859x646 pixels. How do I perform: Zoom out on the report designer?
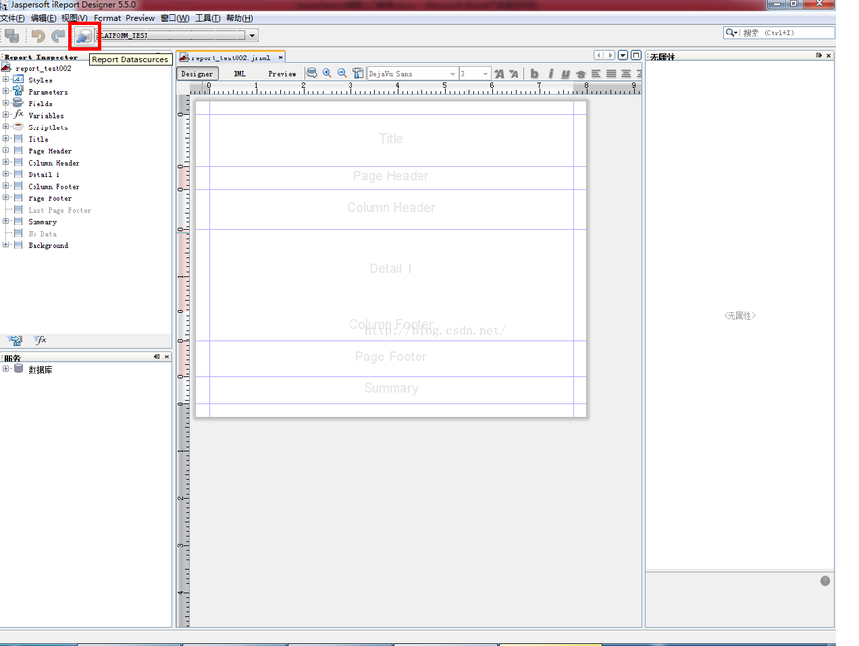coord(342,73)
